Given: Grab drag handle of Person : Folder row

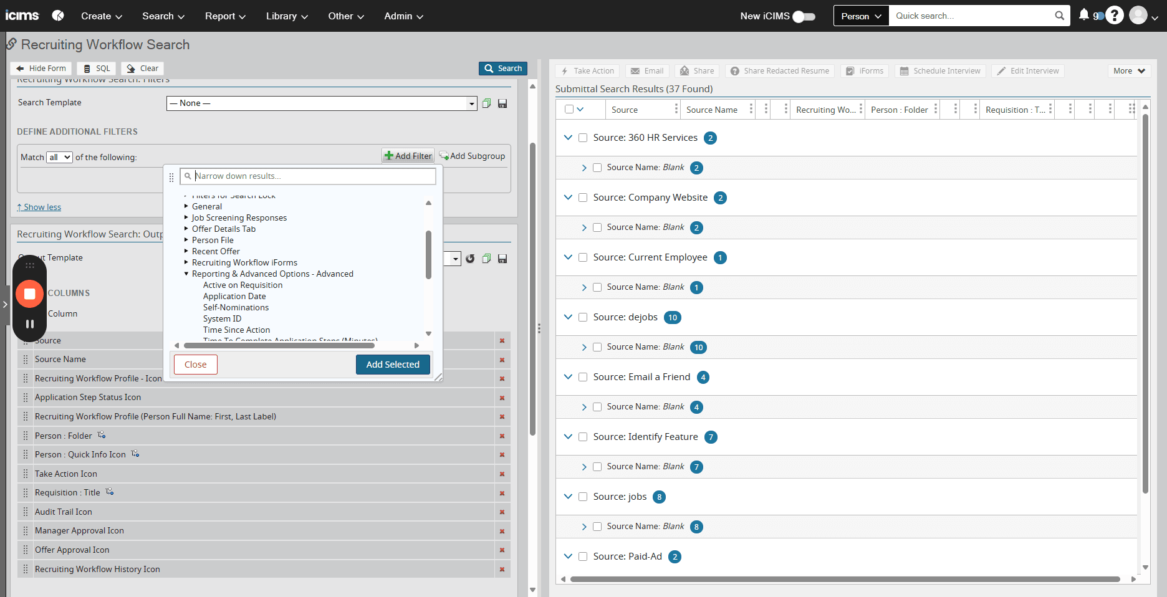Looking at the screenshot, I should pyautogui.click(x=26, y=436).
